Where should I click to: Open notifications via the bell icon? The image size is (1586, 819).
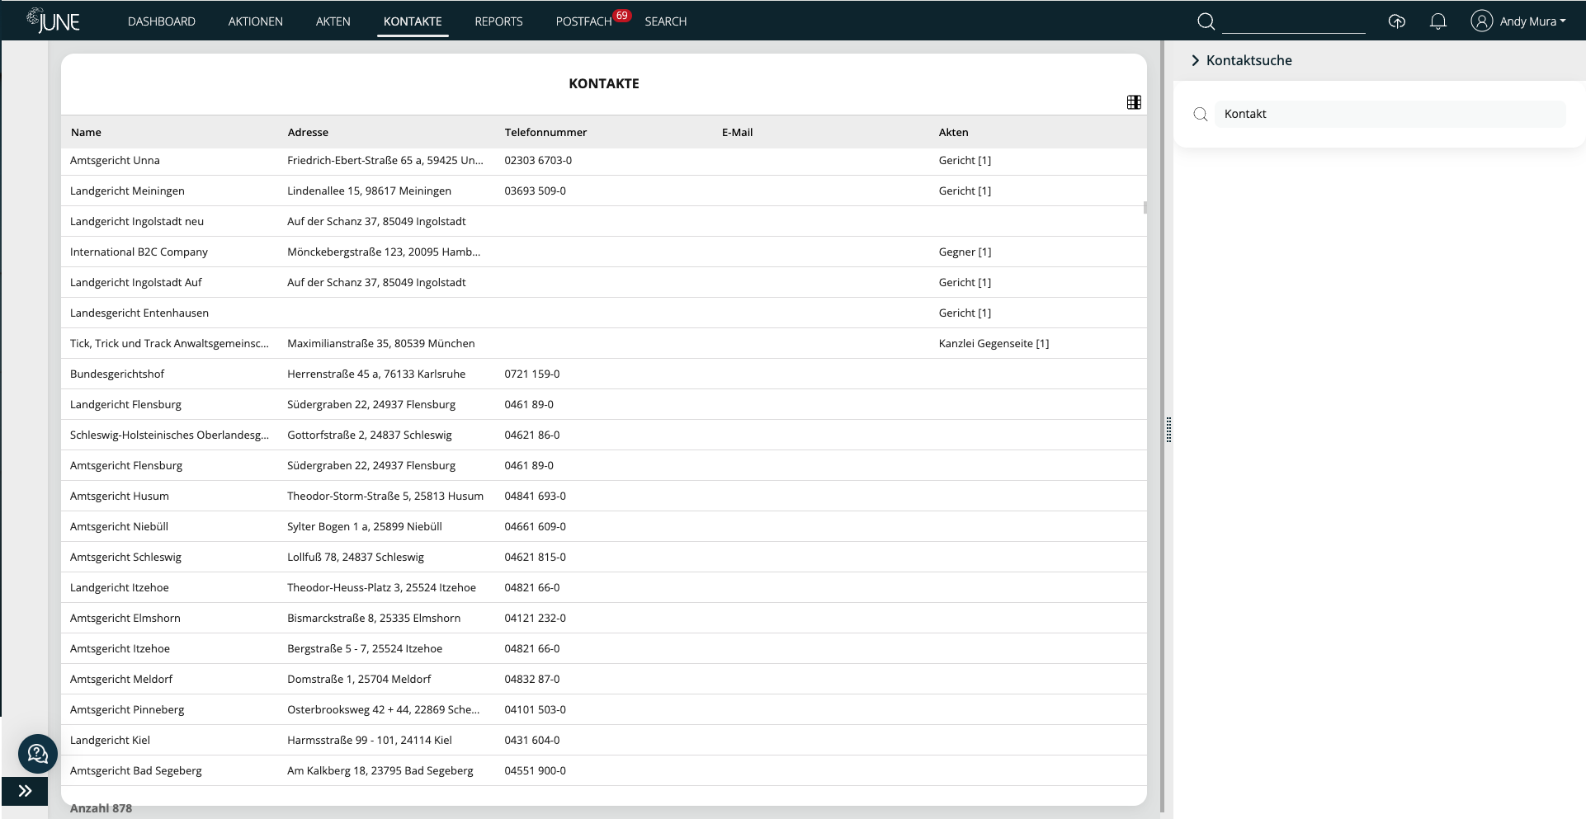(x=1438, y=21)
